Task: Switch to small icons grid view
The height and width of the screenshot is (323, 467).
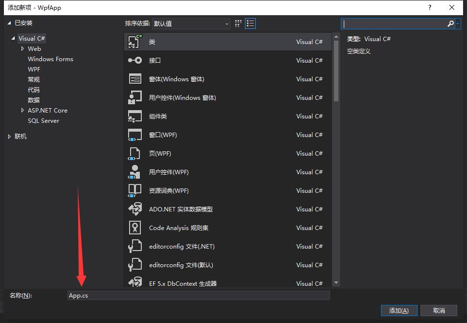Action: pyautogui.click(x=238, y=23)
